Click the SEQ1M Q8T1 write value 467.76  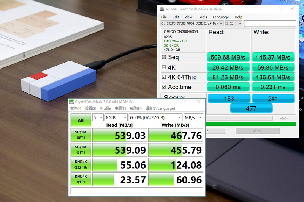click(x=176, y=135)
